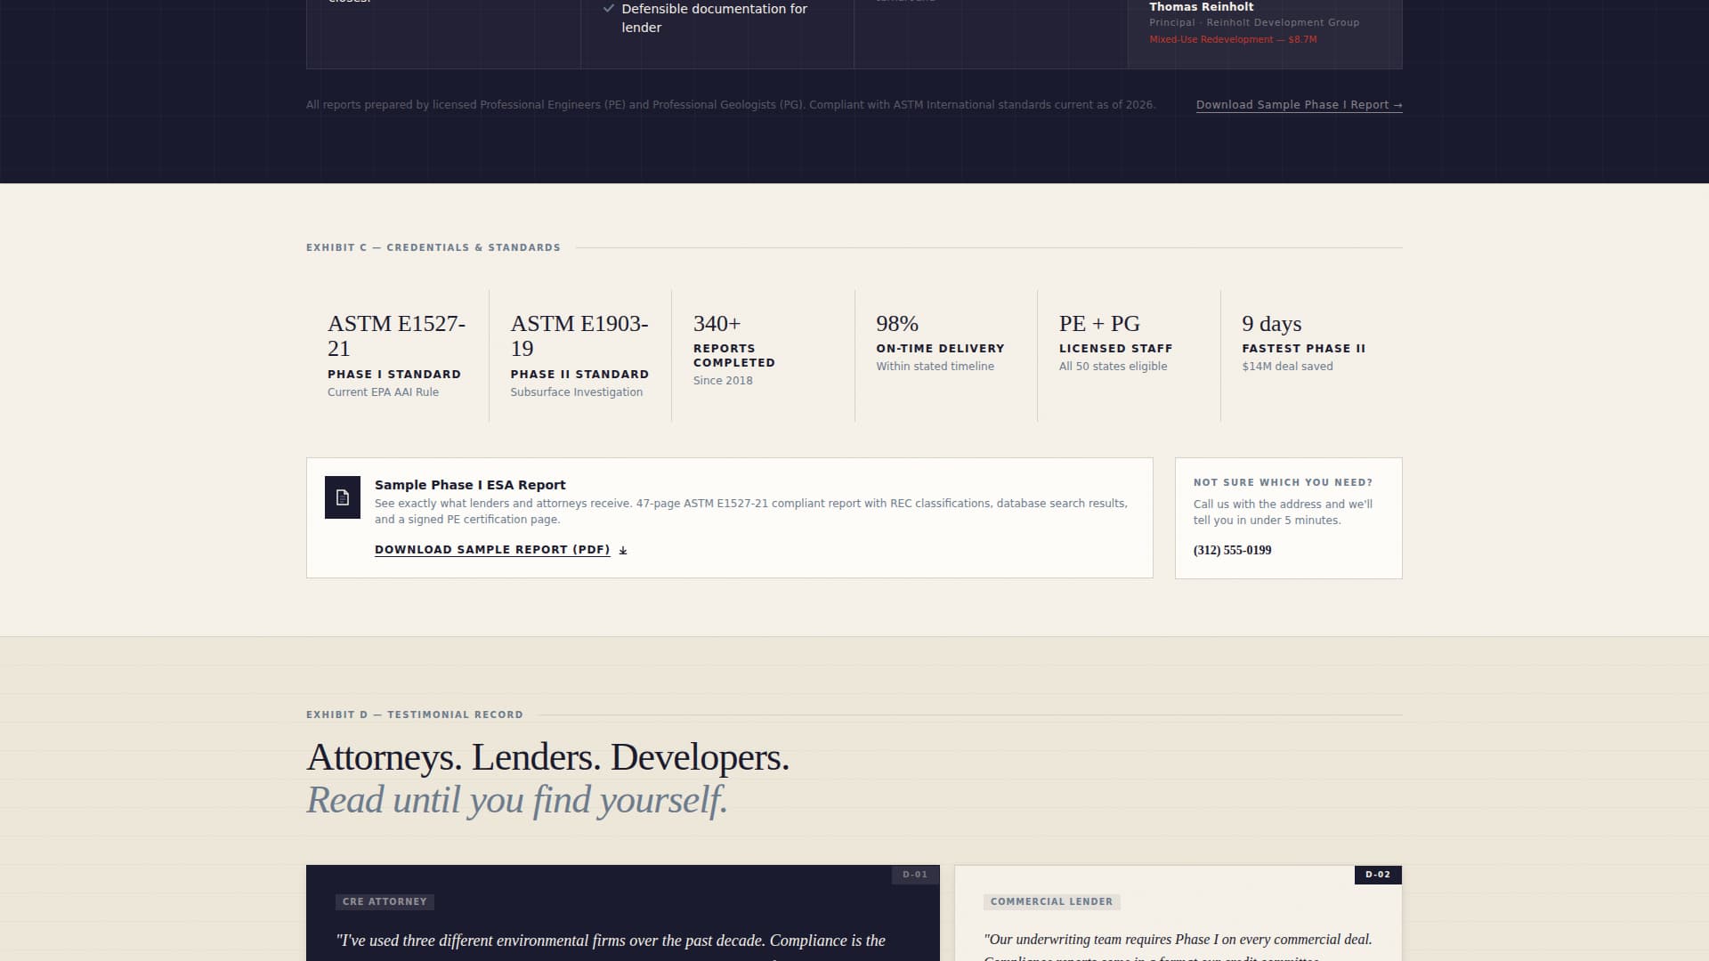Click the Within stated timeline caption
1709x961 pixels.
click(x=935, y=367)
